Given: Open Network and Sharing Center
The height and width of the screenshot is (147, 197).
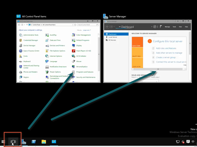Looking at the screenshot, I should (x=29, y=67).
